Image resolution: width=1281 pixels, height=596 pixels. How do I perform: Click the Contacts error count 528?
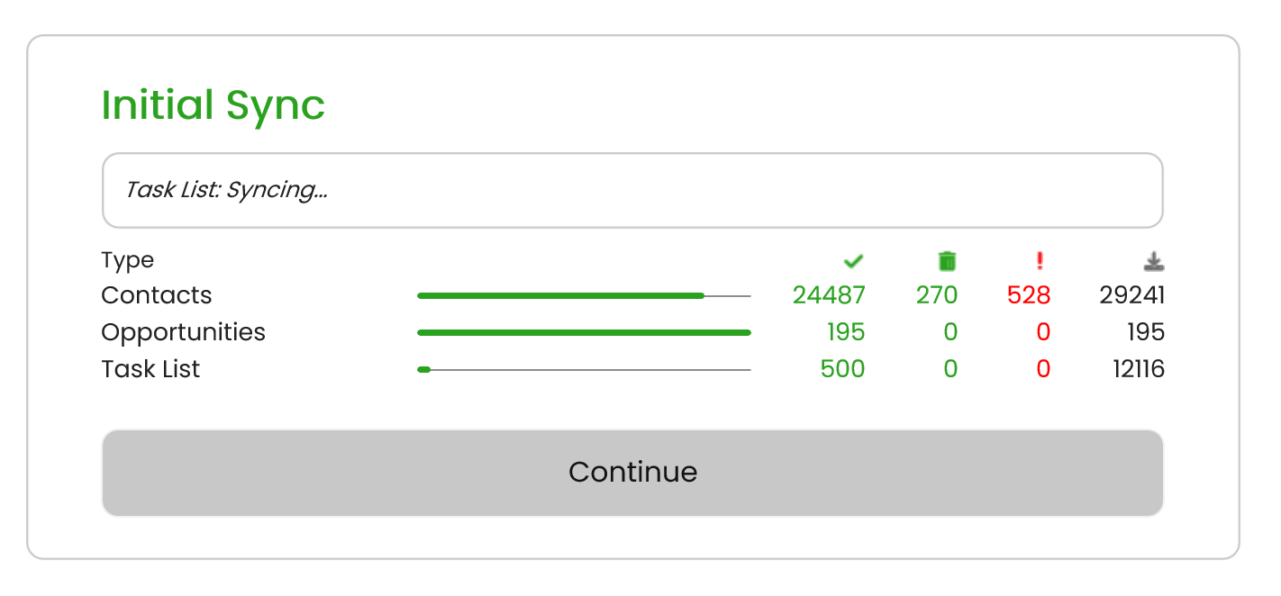1029,295
